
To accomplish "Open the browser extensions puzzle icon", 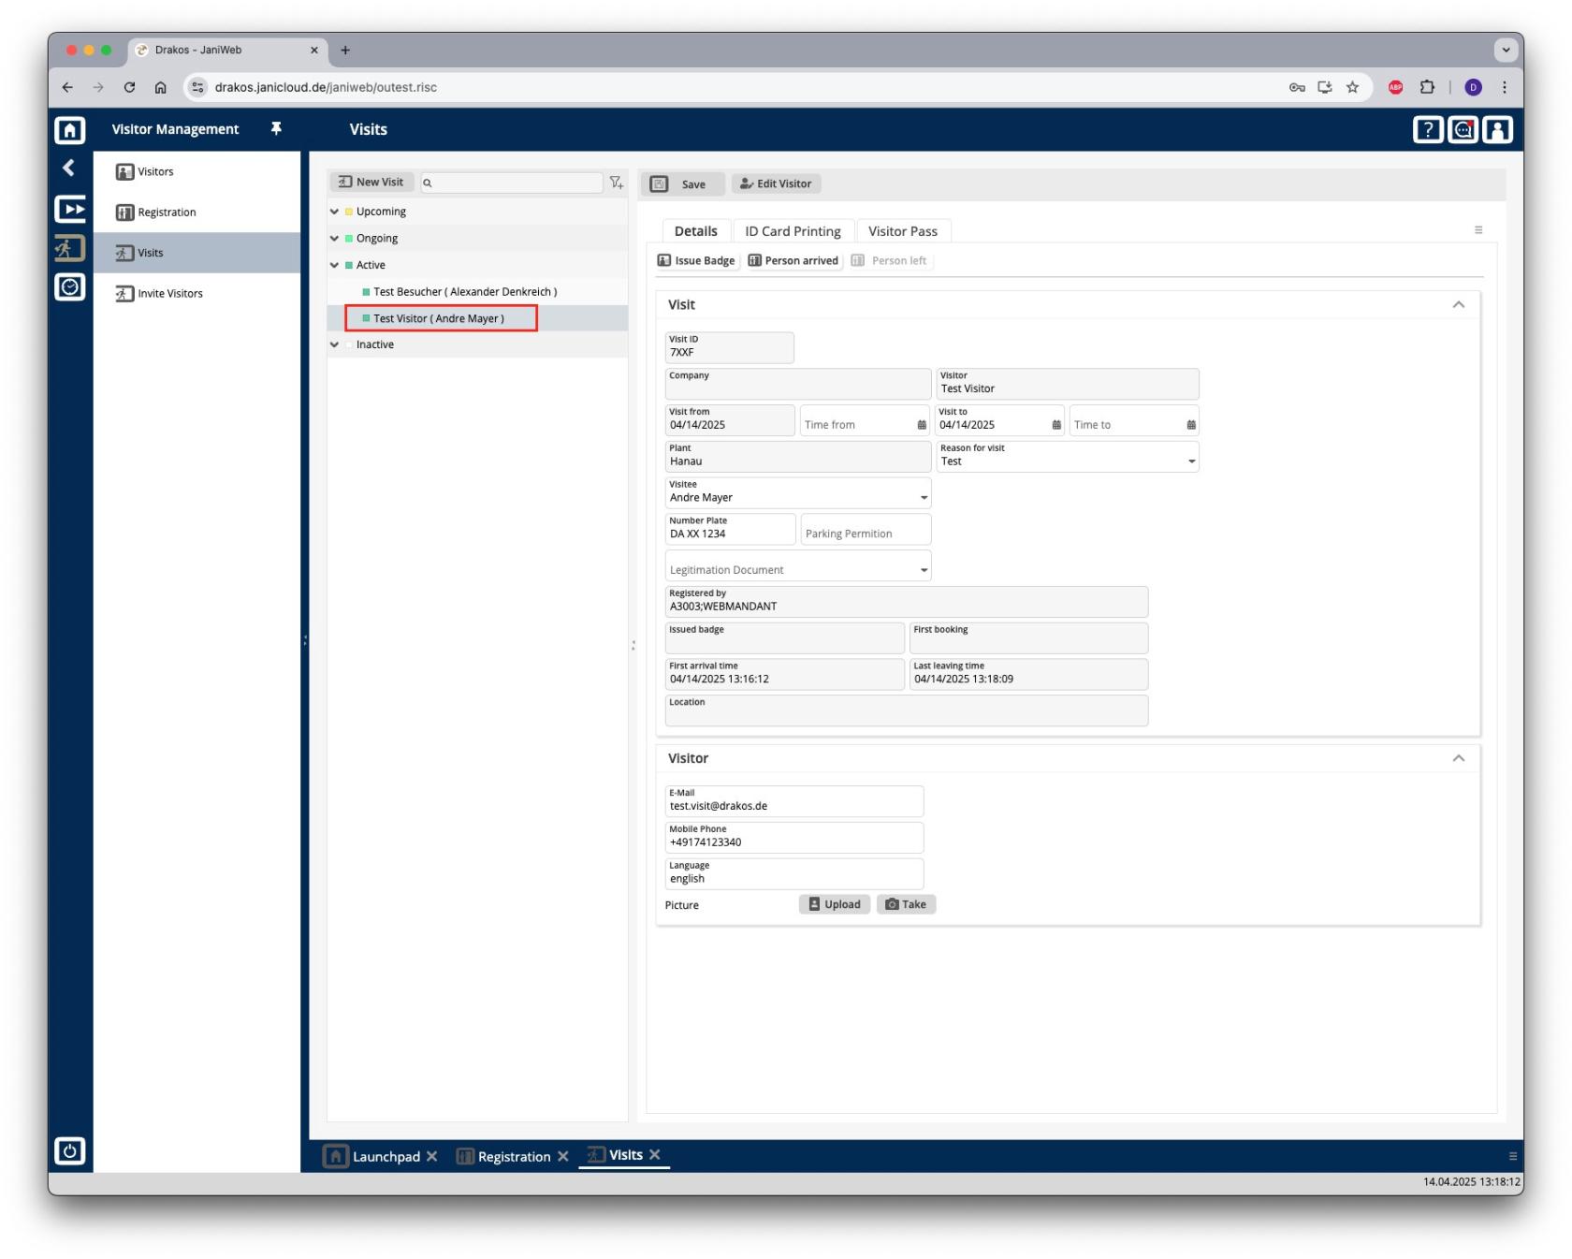I will 1427,87.
